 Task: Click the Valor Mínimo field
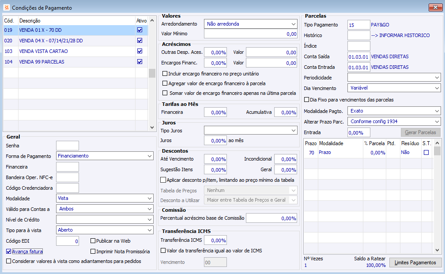[x=251, y=34]
